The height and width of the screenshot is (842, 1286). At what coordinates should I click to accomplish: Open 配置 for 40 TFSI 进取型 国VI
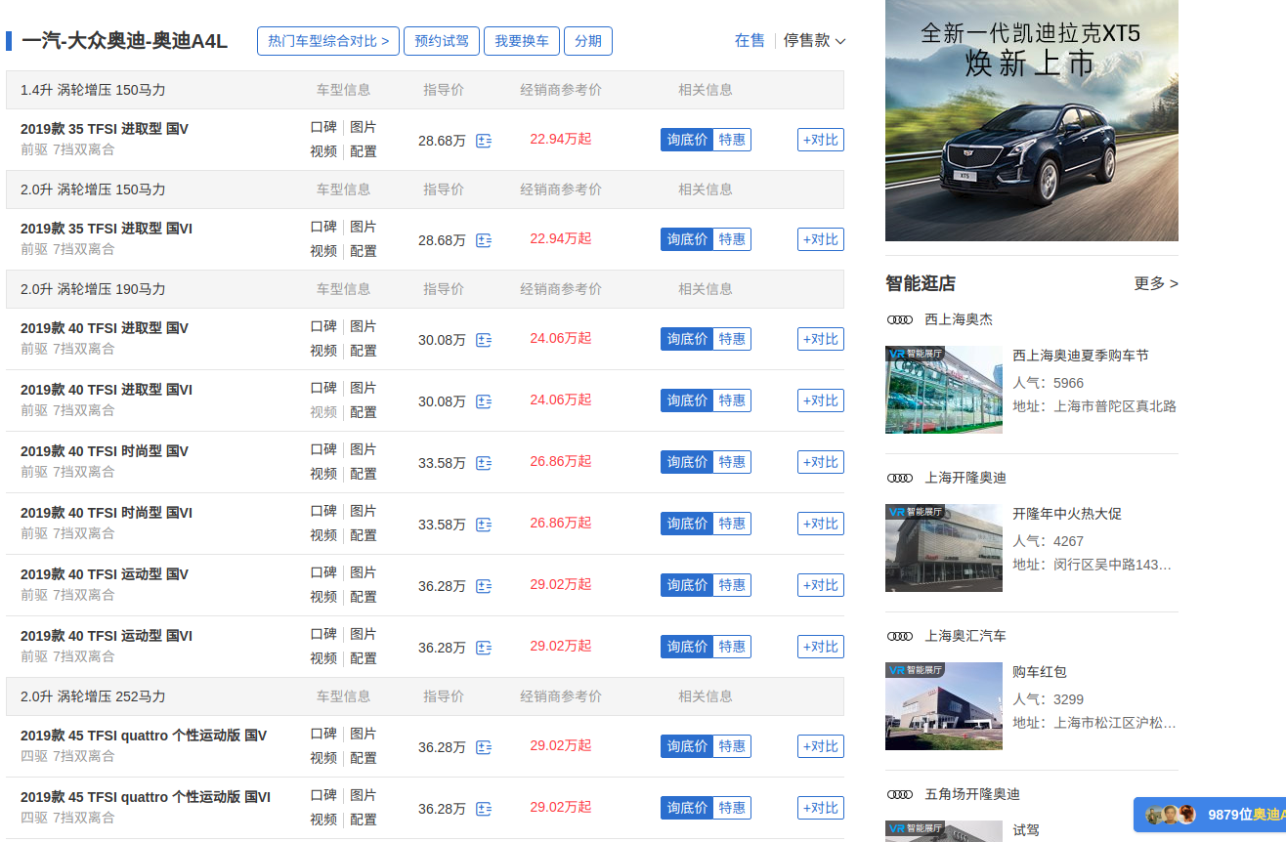coord(364,413)
